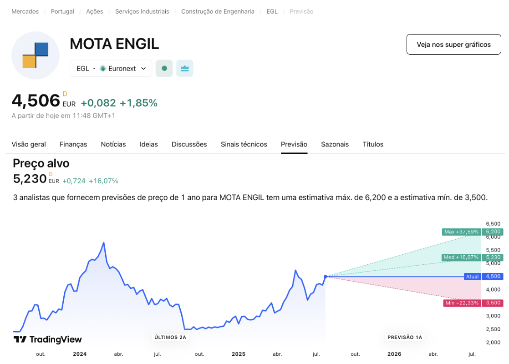Click the Mota Engil company logo

[x=36, y=56]
